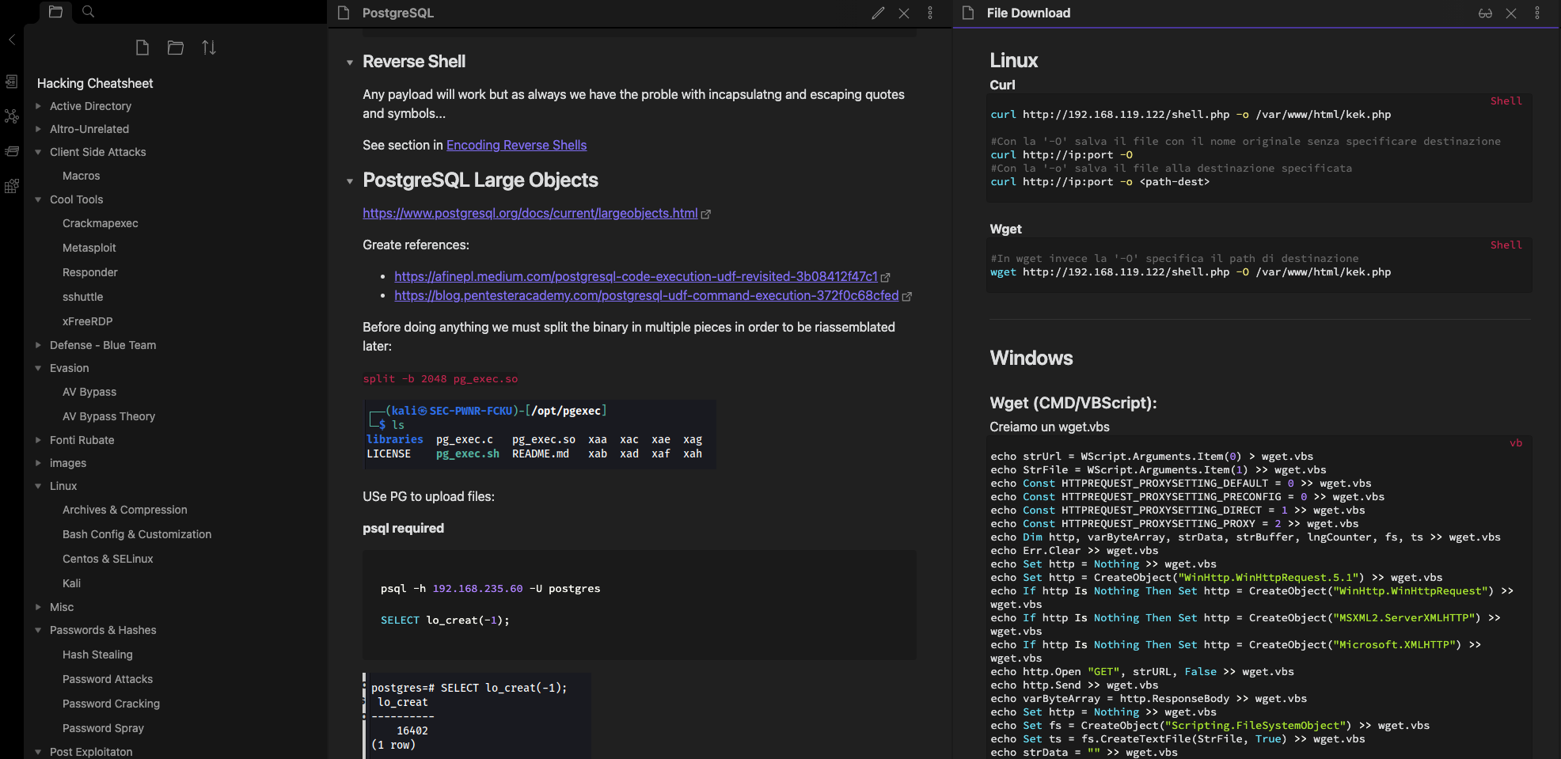Expand the Defense - Blue Team folder
This screenshot has height=759, width=1561.
click(38, 345)
